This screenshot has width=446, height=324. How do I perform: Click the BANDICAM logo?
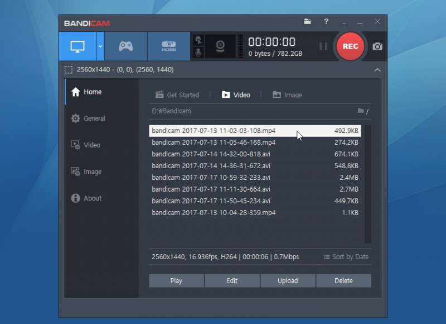(x=87, y=23)
